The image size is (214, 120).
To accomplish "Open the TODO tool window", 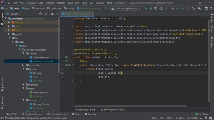I will [12, 114].
